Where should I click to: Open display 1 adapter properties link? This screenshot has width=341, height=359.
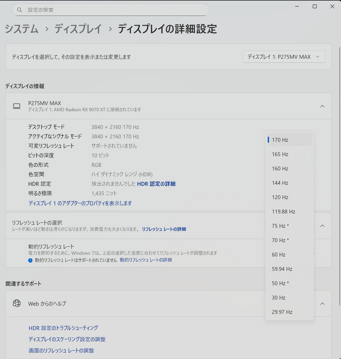pyautogui.click(x=80, y=203)
